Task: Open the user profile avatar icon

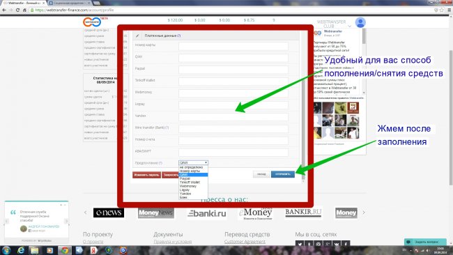Action: coord(360,22)
